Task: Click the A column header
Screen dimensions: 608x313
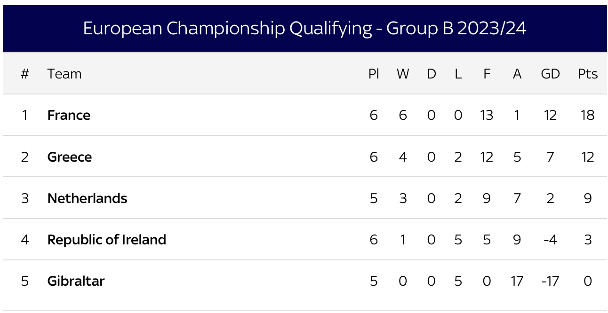Action: click(x=517, y=74)
